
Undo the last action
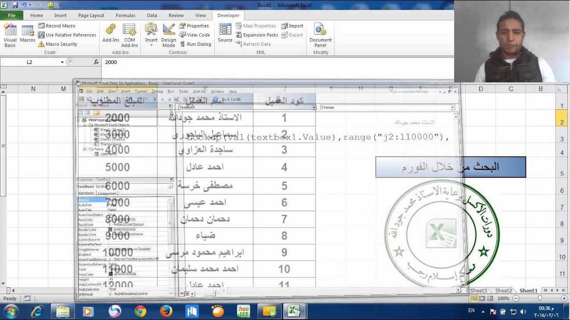(24, 5)
